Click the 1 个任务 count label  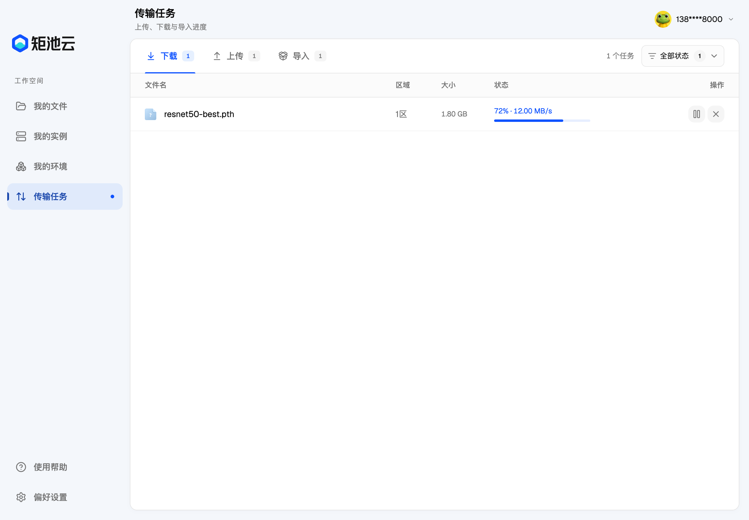(x=620, y=56)
